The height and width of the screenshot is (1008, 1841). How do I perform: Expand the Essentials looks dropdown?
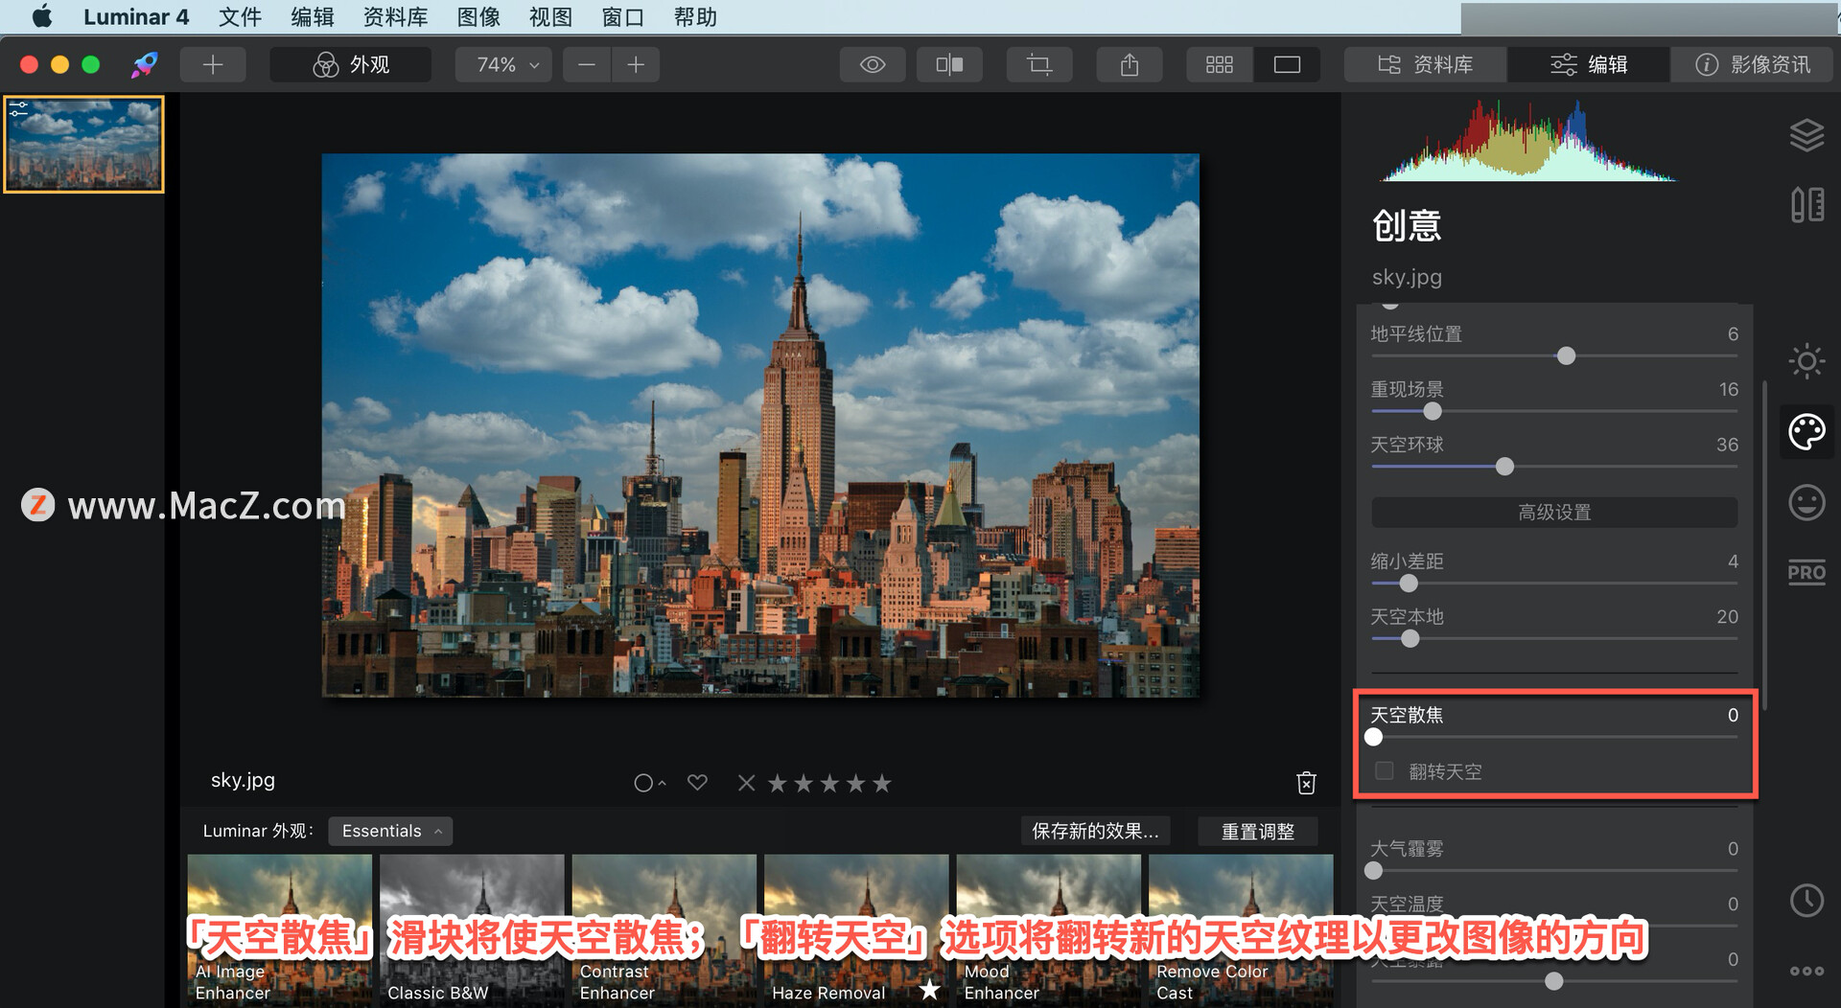coord(390,831)
